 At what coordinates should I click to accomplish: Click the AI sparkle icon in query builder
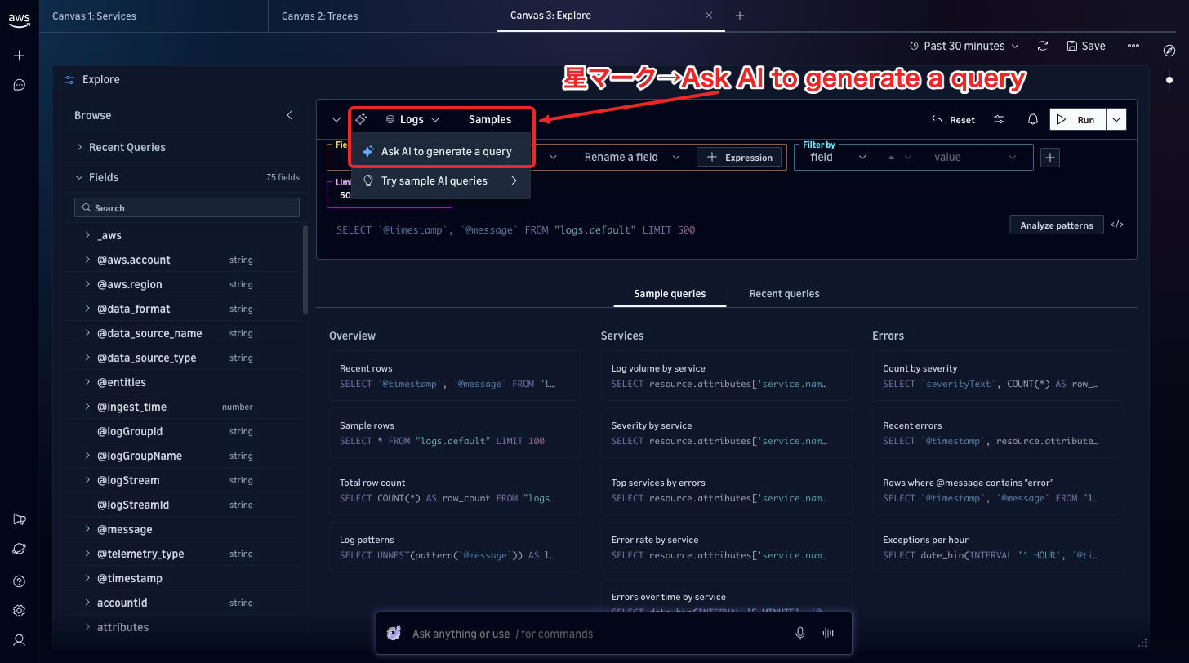tap(361, 119)
